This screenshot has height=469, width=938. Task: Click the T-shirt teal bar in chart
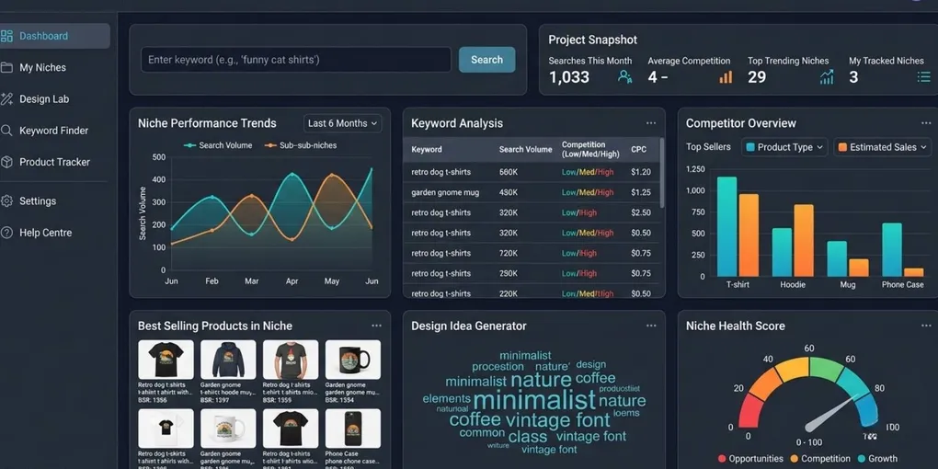726,227
